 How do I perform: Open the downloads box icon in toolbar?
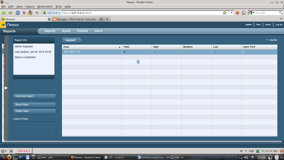click(30, 13)
